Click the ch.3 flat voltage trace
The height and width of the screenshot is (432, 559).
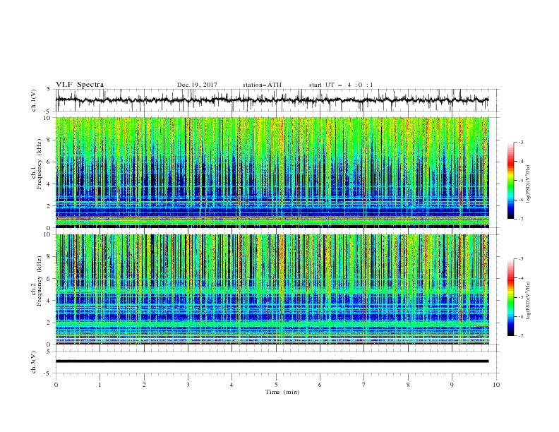coord(272,361)
